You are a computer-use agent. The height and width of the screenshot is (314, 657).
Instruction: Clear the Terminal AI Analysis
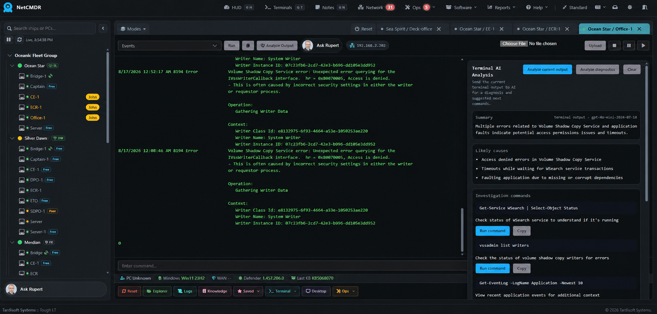632,69
